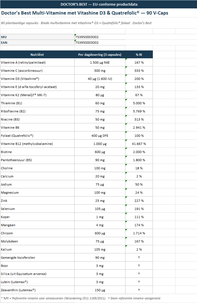197x303 pixels.
Task: Click the 2.000 % RI cell
Action: 139,152
